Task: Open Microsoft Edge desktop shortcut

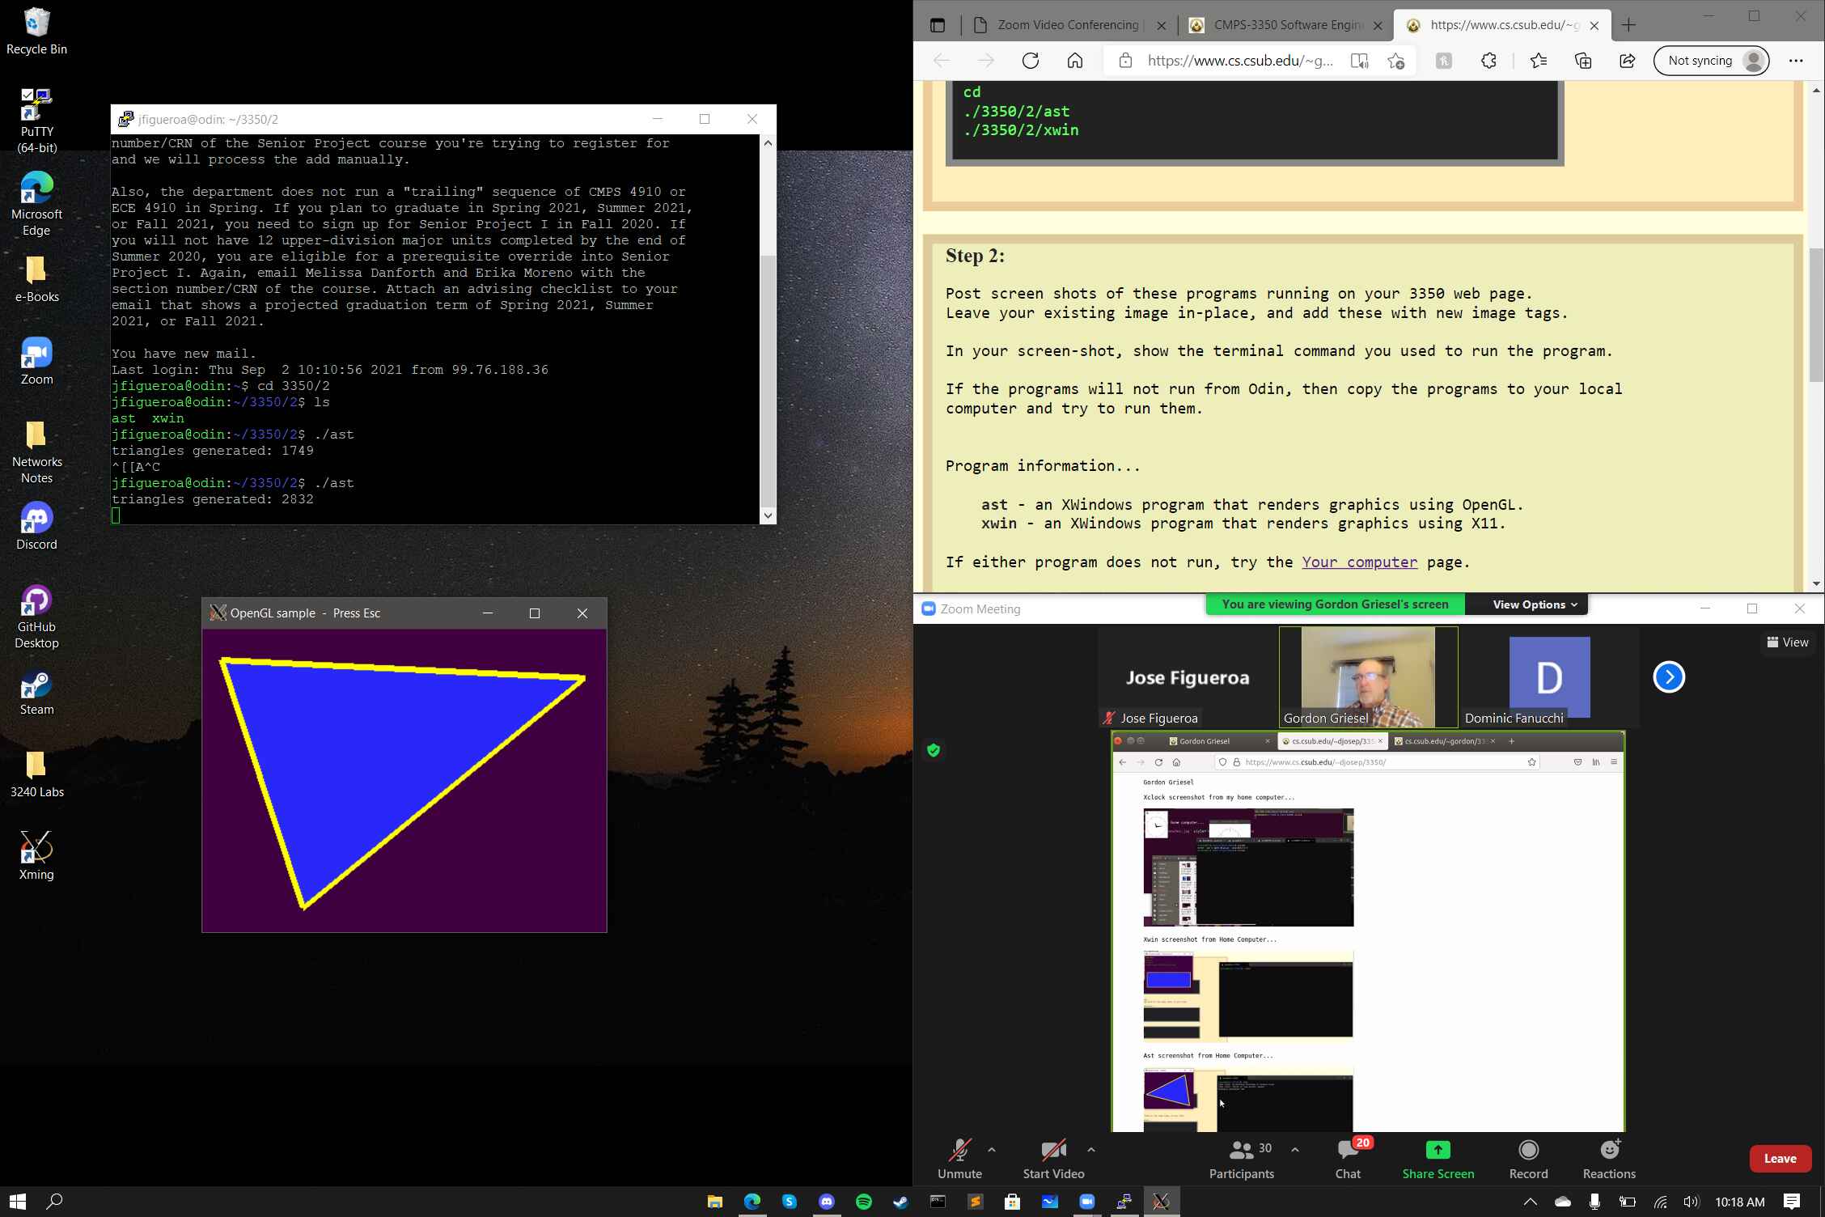Action: pyautogui.click(x=36, y=203)
